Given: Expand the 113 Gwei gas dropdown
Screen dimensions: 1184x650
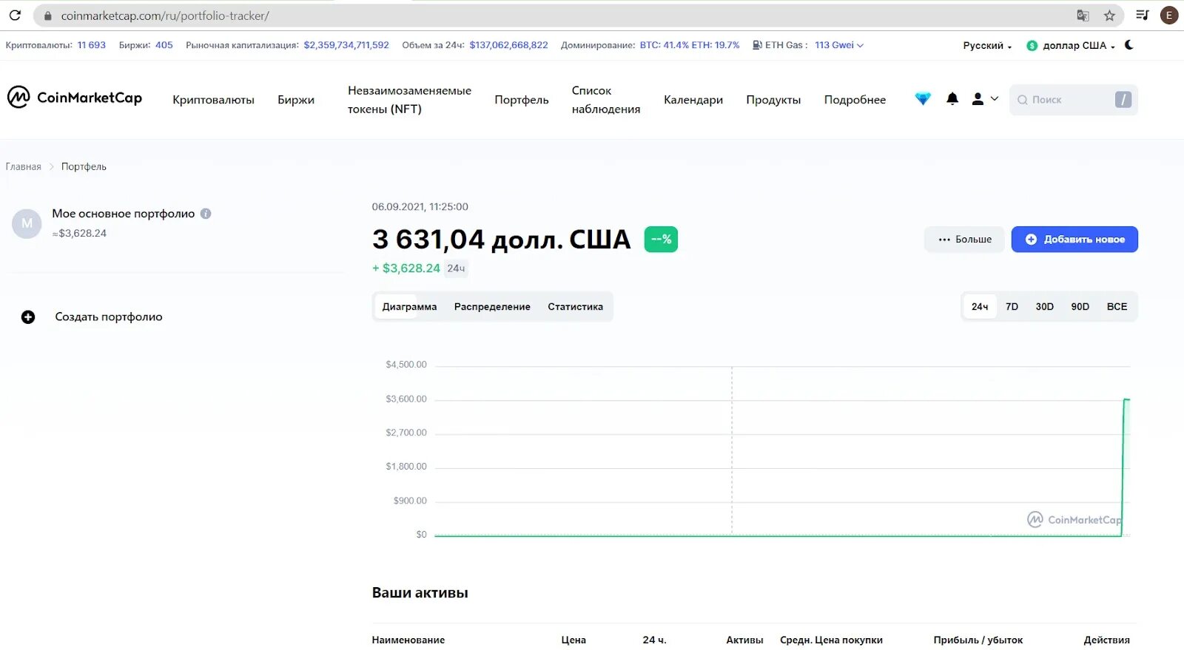Looking at the screenshot, I should (839, 45).
